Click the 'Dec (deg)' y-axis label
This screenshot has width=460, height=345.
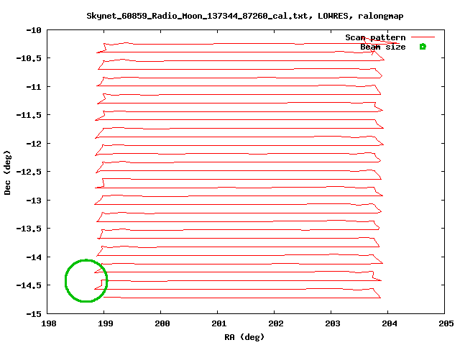pyautogui.click(x=7, y=172)
